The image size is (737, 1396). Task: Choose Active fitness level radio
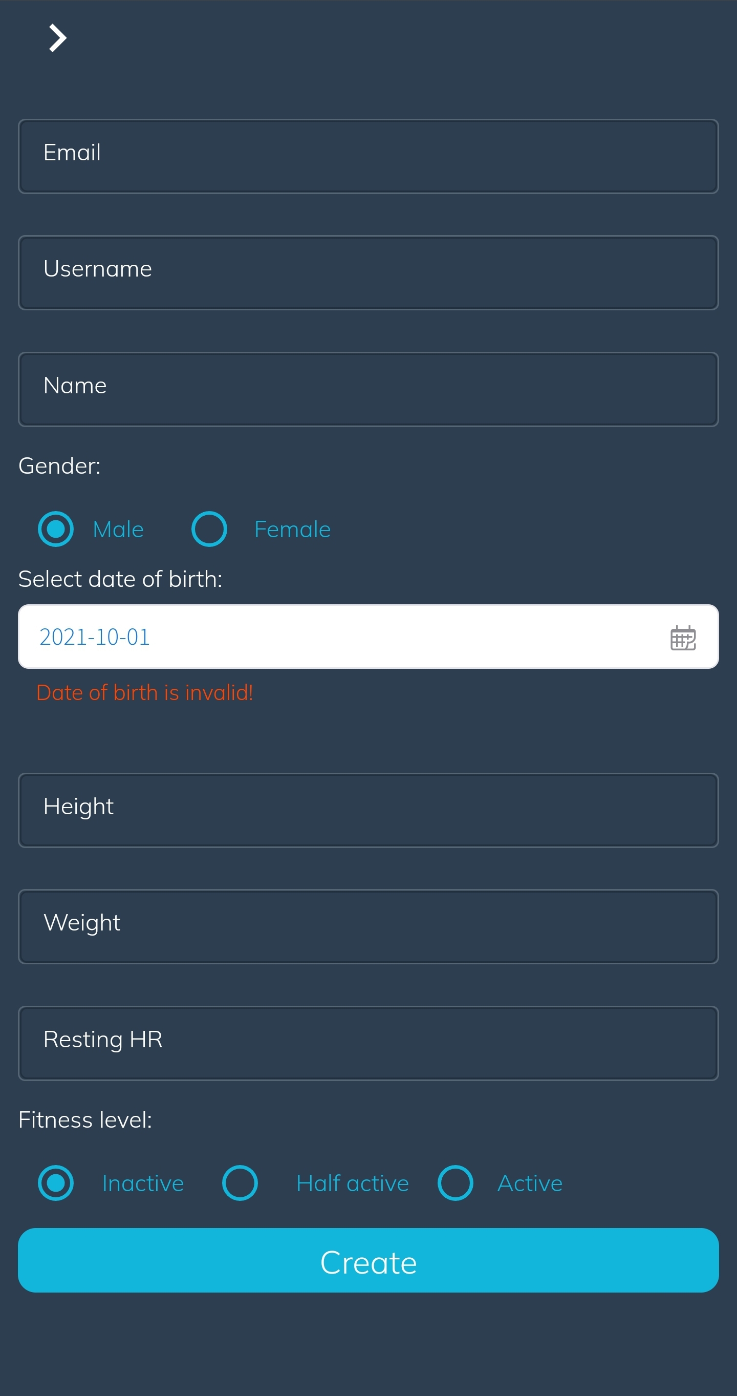(456, 1182)
